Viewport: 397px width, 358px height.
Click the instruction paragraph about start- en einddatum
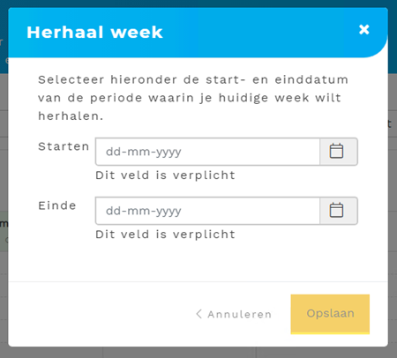pos(193,98)
